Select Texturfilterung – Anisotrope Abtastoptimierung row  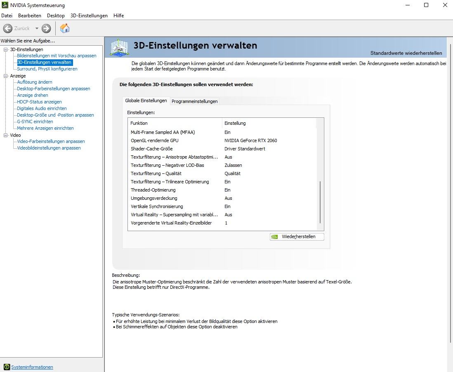tap(222, 157)
